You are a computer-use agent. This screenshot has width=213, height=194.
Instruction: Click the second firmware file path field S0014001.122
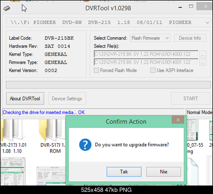[x=146, y=62]
